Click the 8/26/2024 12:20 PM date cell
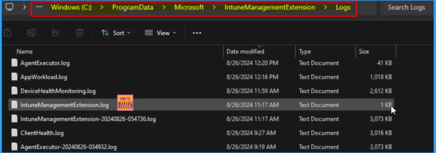This screenshot has width=436, height=153. 252,63
